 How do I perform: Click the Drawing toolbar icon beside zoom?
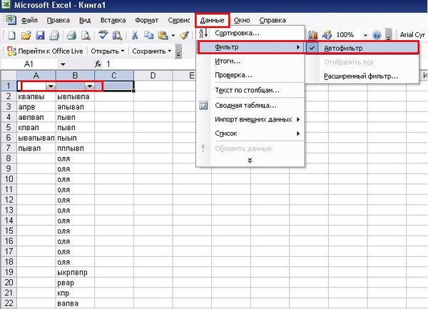pyautogui.click(x=327, y=35)
